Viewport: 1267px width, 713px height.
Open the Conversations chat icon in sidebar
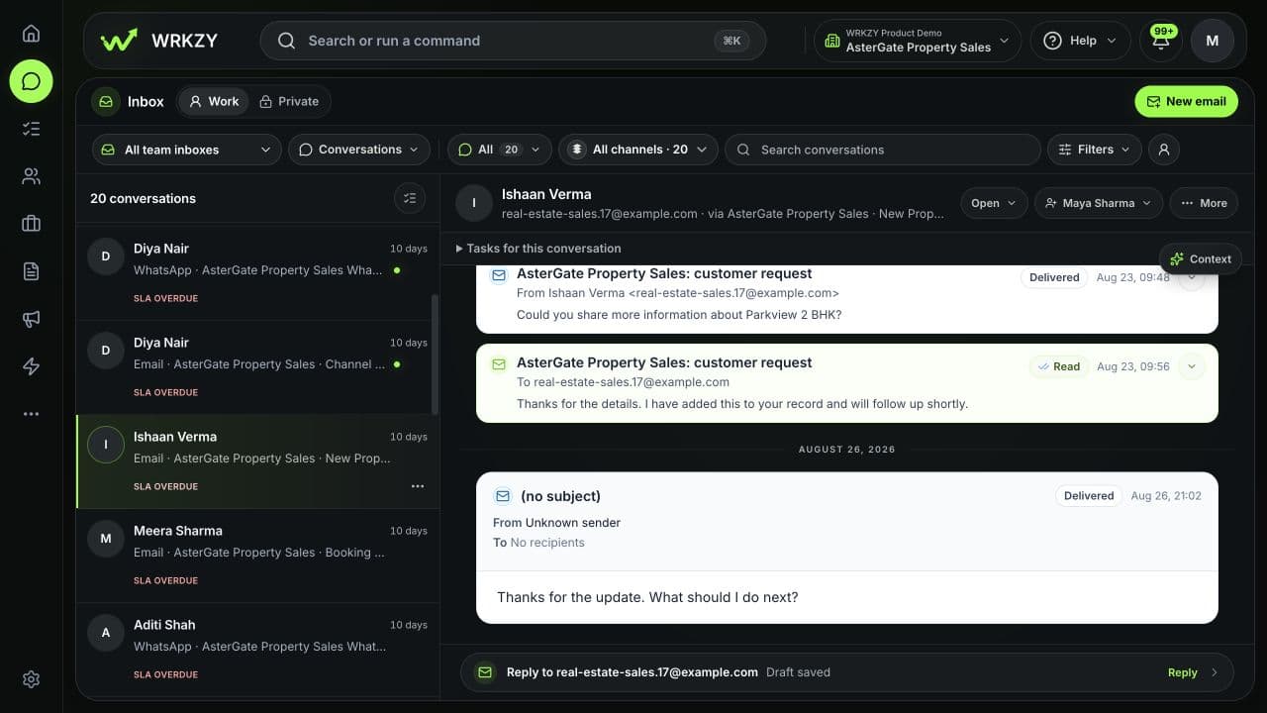pyautogui.click(x=31, y=81)
